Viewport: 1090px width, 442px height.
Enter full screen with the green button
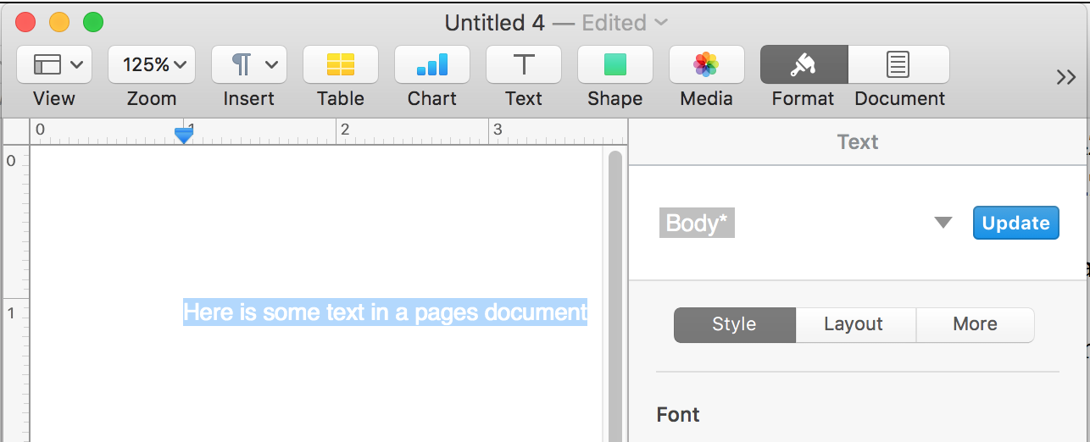(x=93, y=23)
